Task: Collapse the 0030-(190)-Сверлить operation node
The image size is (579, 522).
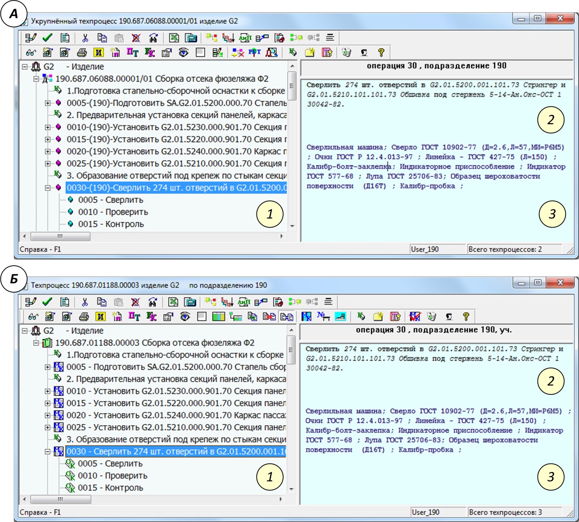Action: pyautogui.click(x=48, y=188)
